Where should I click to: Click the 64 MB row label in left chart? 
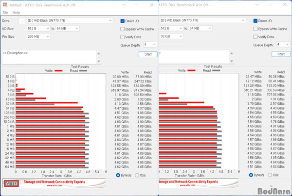[10, 167]
